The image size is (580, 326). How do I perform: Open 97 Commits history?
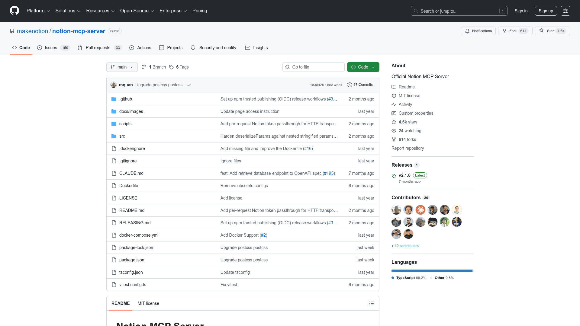pyautogui.click(x=360, y=85)
